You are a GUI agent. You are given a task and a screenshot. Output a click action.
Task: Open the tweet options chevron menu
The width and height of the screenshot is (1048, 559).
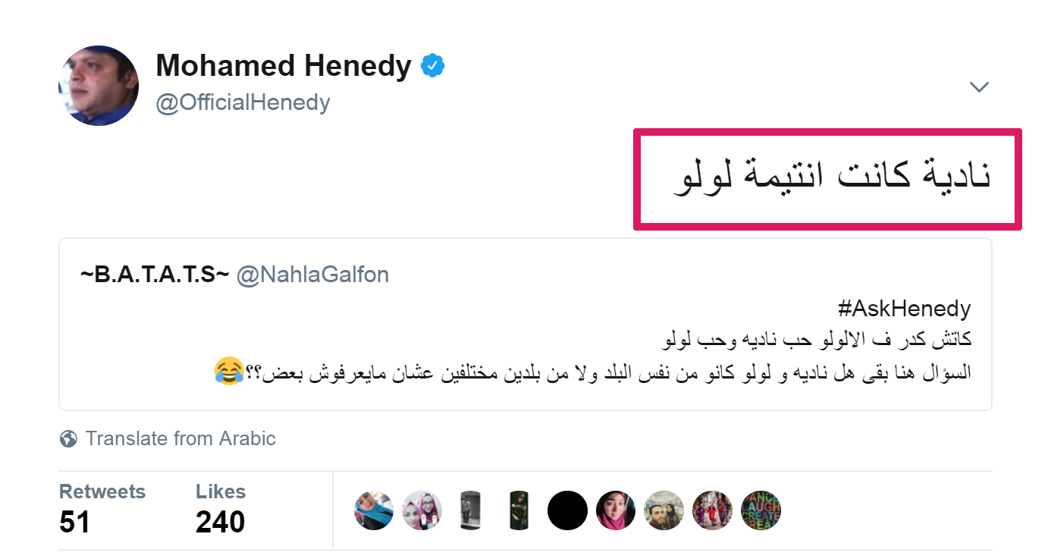click(x=979, y=87)
